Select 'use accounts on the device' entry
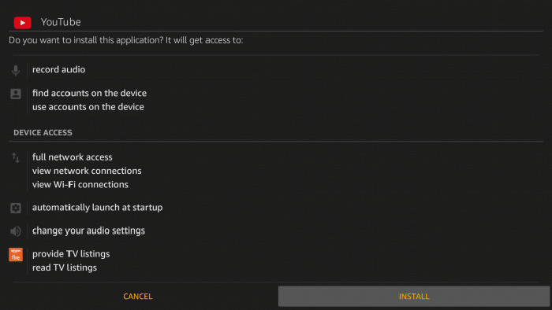This screenshot has height=310, width=552. 88,107
